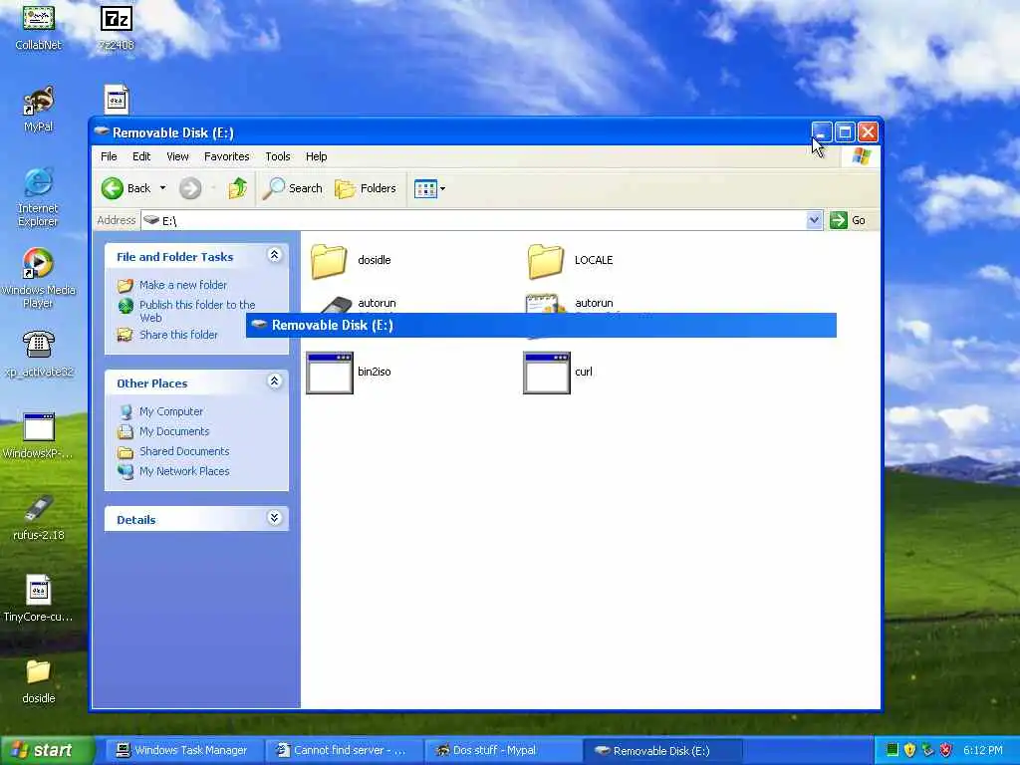Click the Back arrow icon

(x=112, y=188)
